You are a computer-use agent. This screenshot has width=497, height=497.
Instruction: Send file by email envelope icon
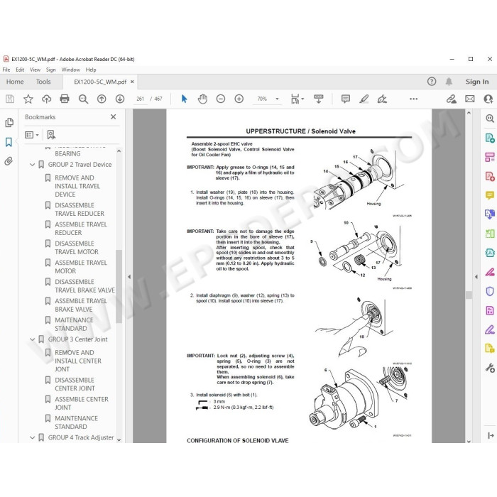470,99
